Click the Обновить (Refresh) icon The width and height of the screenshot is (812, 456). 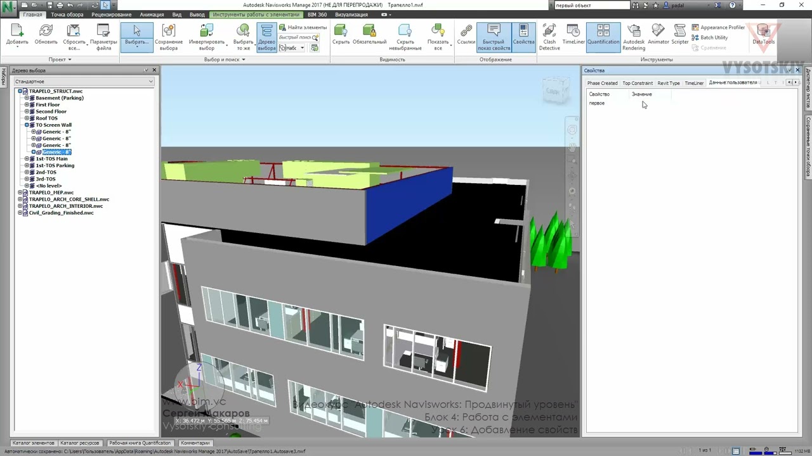pyautogui.click(x=46, y=31)
